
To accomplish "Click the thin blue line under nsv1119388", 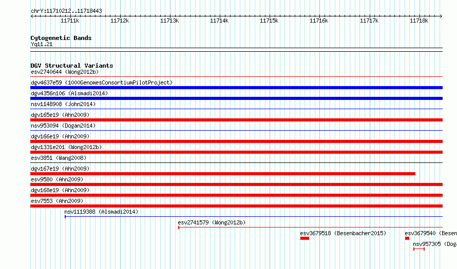I will (254, 217).
